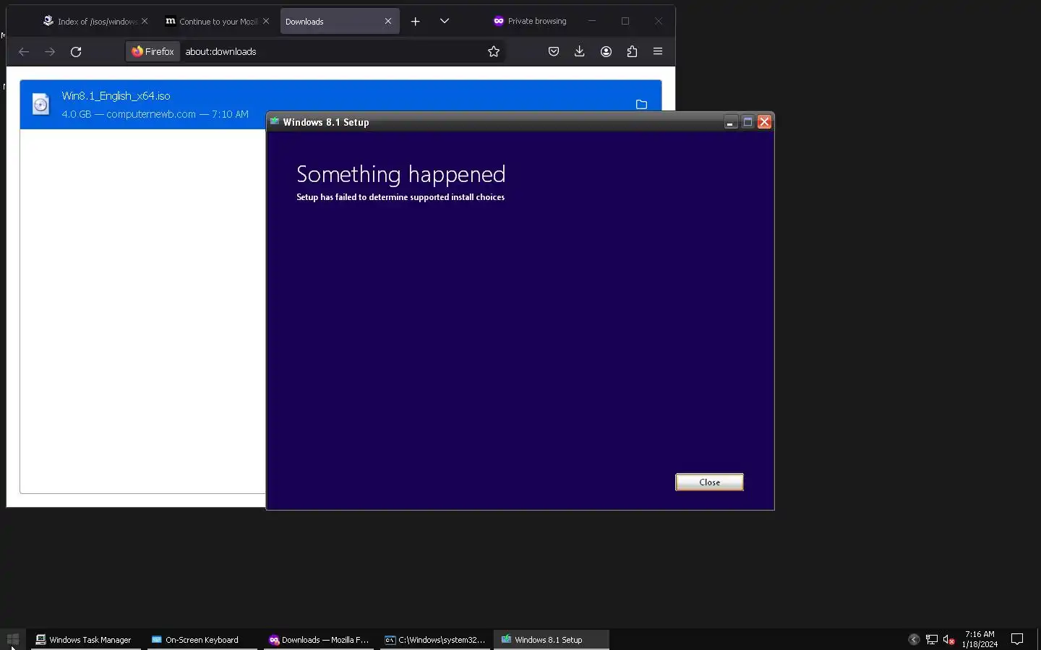Viewport: 1041px width, 650px height.
Task: Expand the list all tabs dropdown
Action: pos(445,21)
